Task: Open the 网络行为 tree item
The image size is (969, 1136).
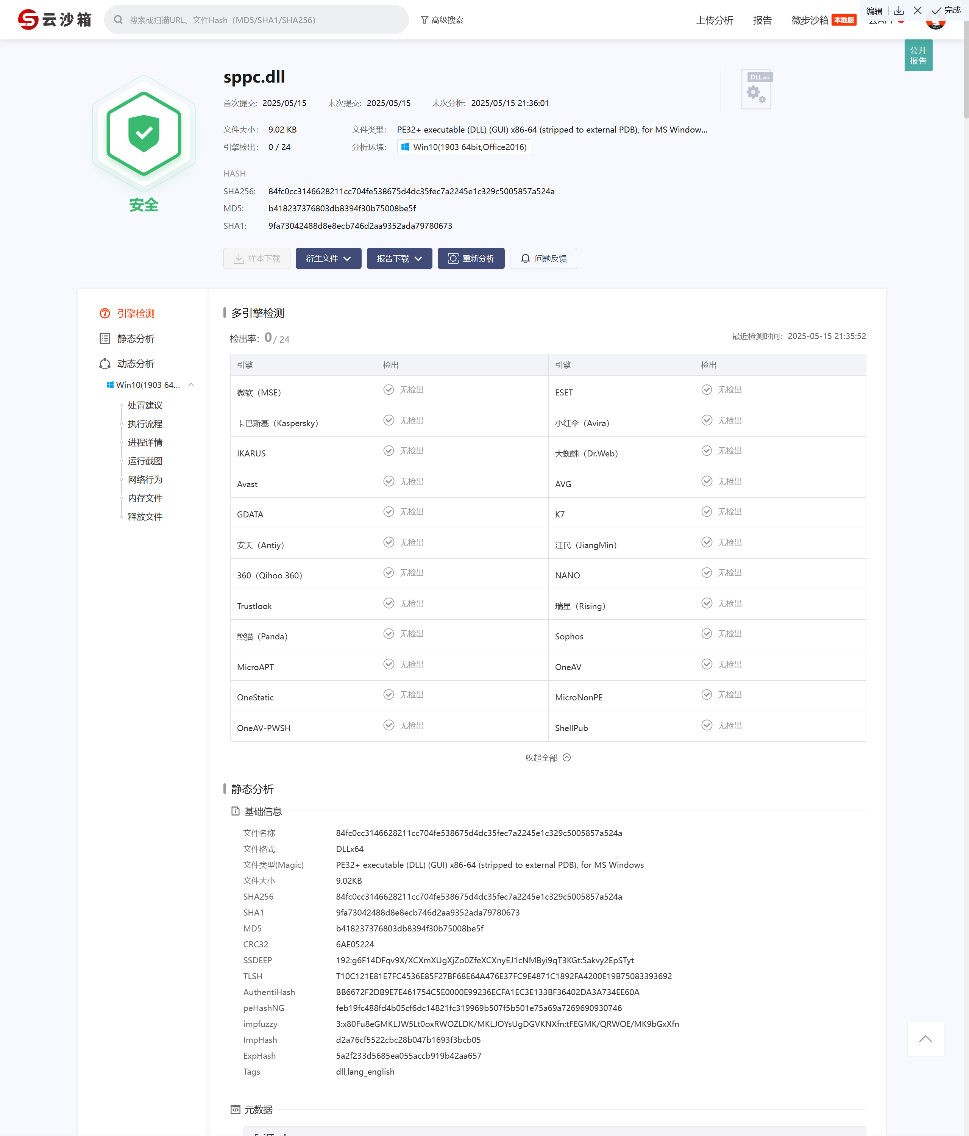Action: [145, 480]
